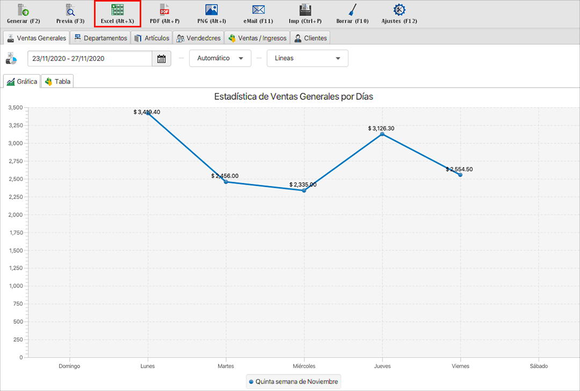Screen dimensions: 580x391
Task: Print using the Imp (Ctrl+P) icon
Action: pyautogui.click(x=305, y=10)
